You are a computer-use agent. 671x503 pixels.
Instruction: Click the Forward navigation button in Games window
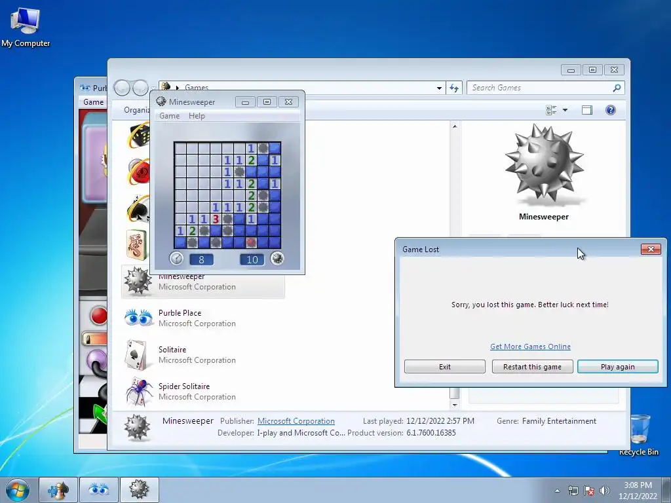pyautogui.click(x=140, y=88)
